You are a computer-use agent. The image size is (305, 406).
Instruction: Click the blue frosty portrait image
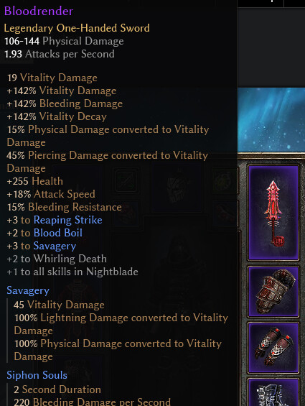[271, 119]
